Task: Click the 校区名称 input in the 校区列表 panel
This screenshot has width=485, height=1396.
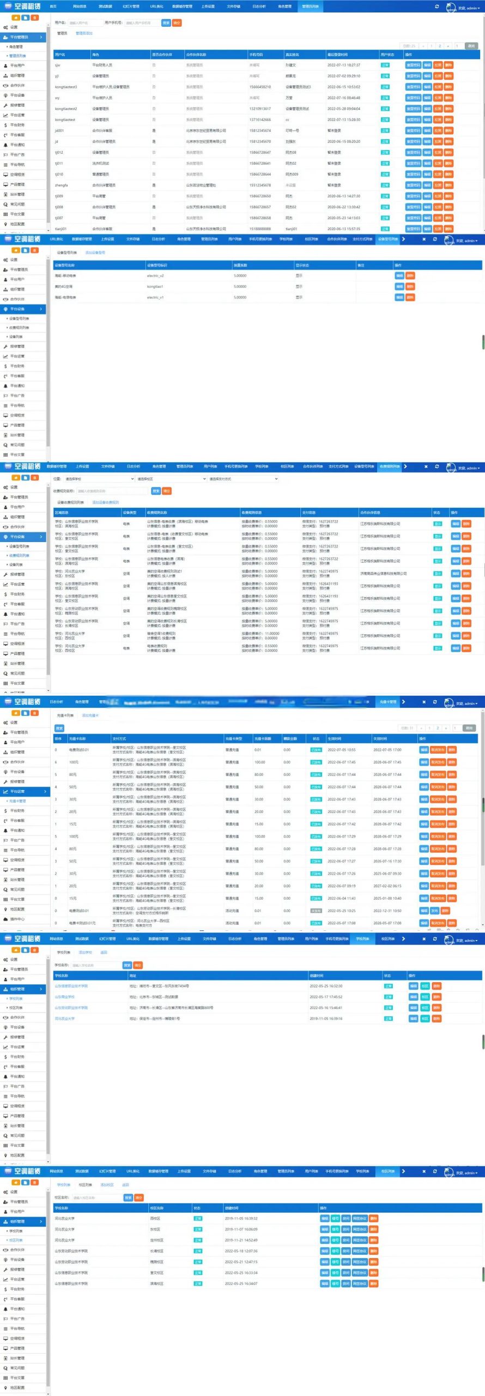Action: pos(96,1197)
